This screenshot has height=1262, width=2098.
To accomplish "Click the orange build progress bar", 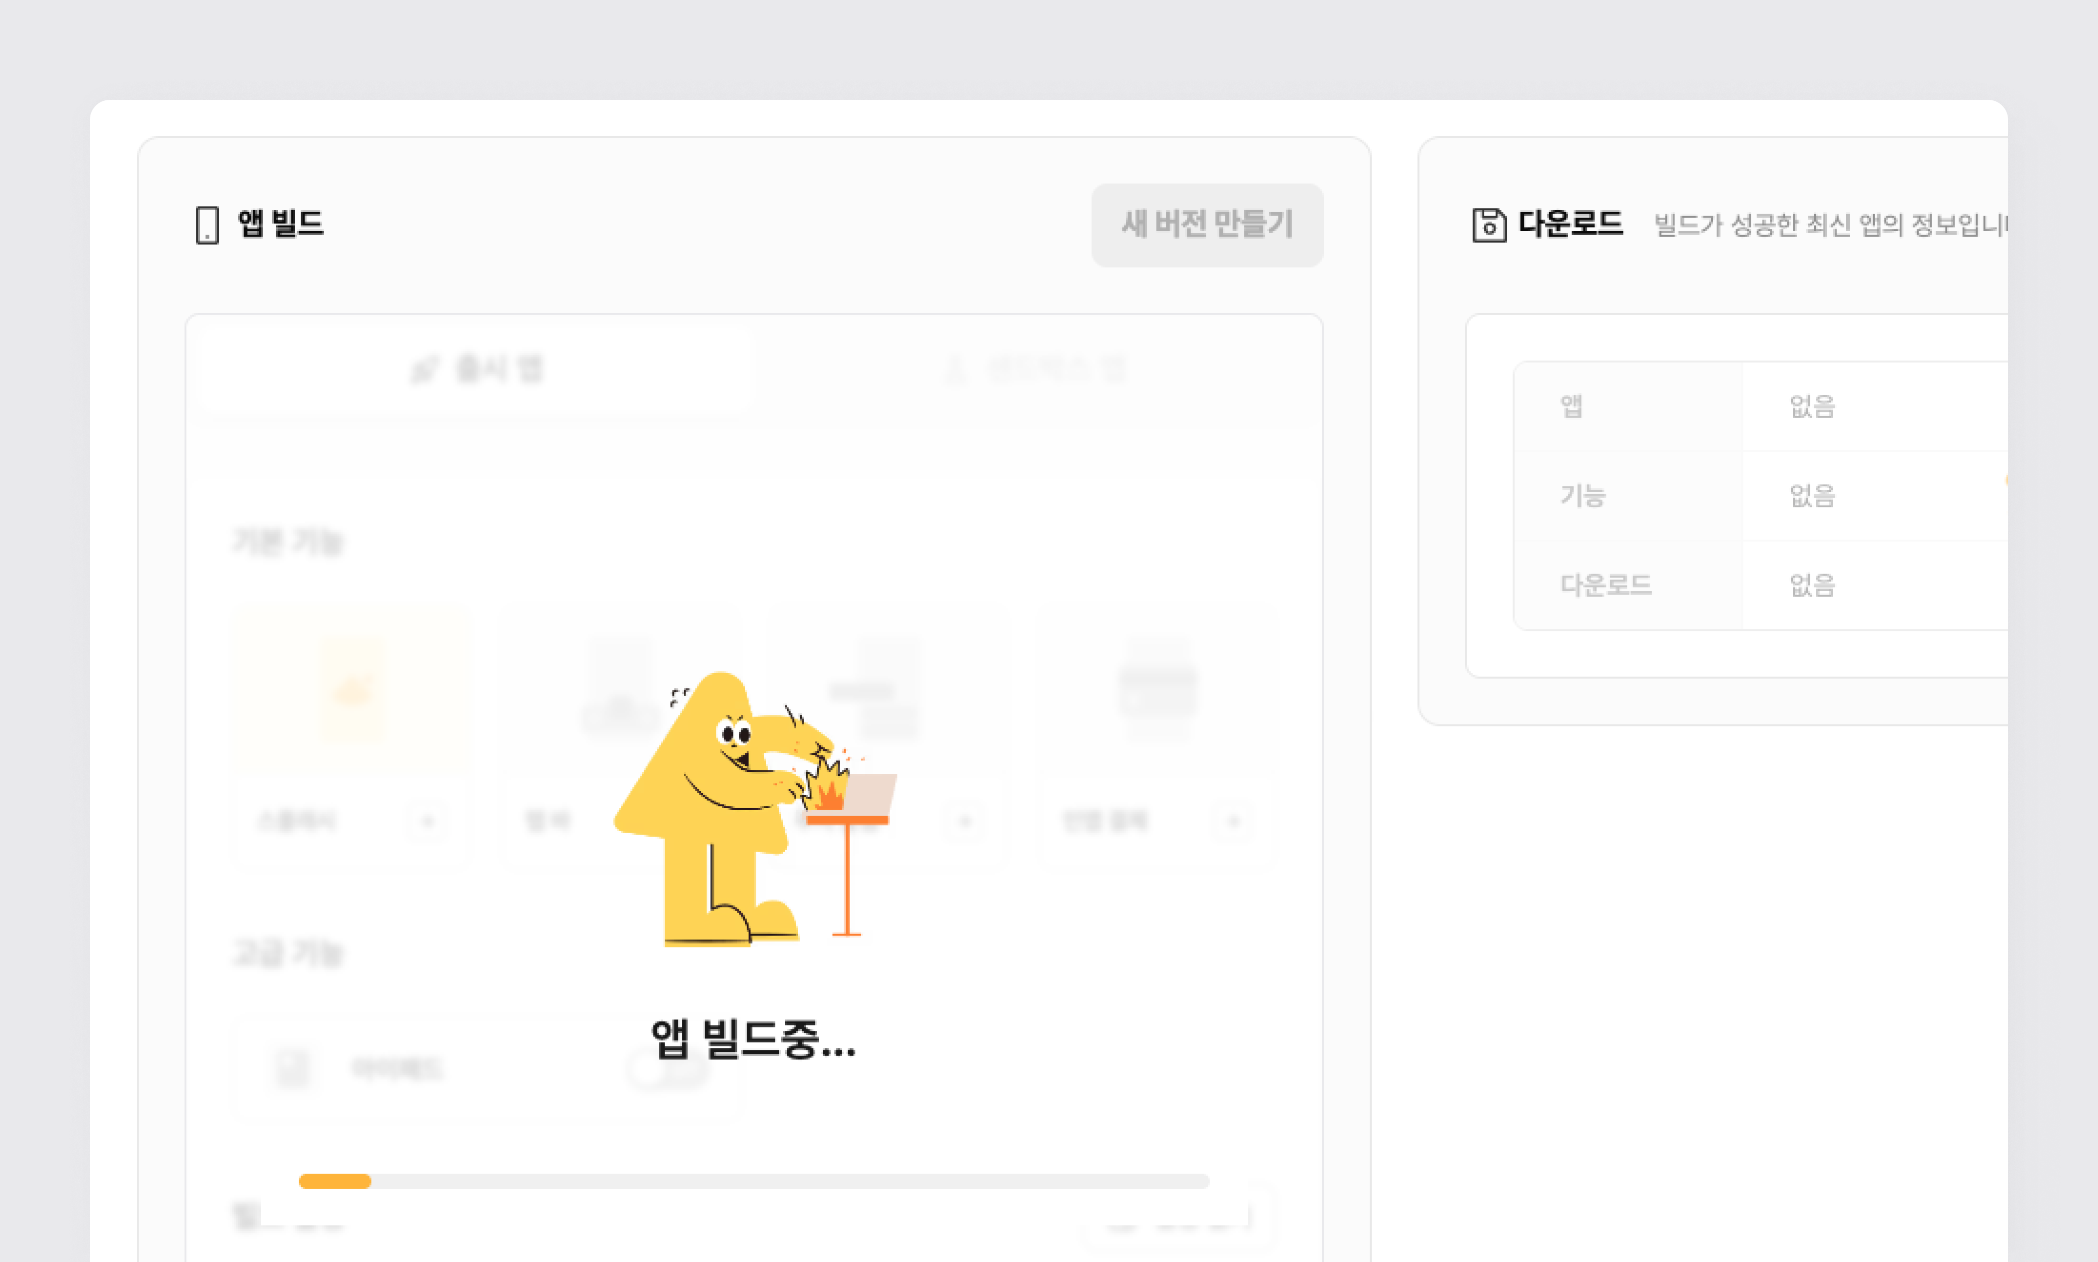I will (334, 1181).
